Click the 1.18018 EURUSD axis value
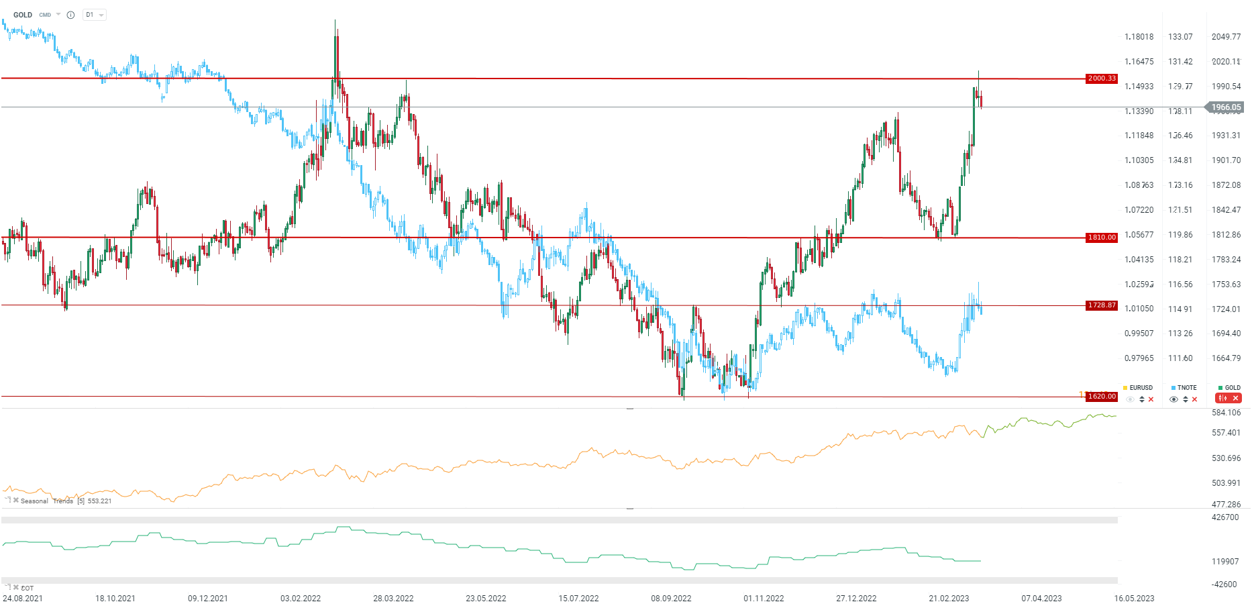The image size is (1252, 610). tap(1139, 37)
